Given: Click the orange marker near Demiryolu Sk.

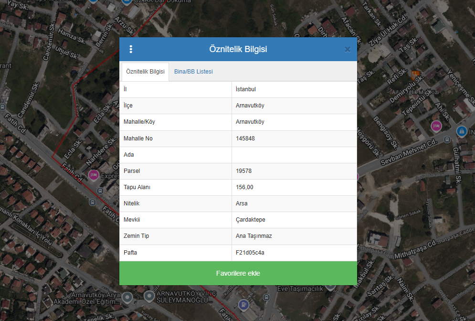Looking at the screenshot, I should pos(415,75).
